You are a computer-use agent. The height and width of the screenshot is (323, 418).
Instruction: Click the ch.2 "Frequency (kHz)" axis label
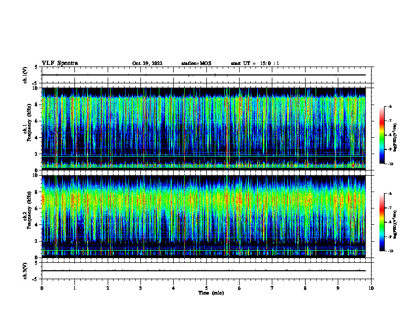click(29, 211)
